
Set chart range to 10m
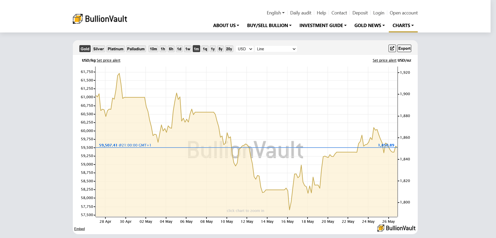[153, 49]
